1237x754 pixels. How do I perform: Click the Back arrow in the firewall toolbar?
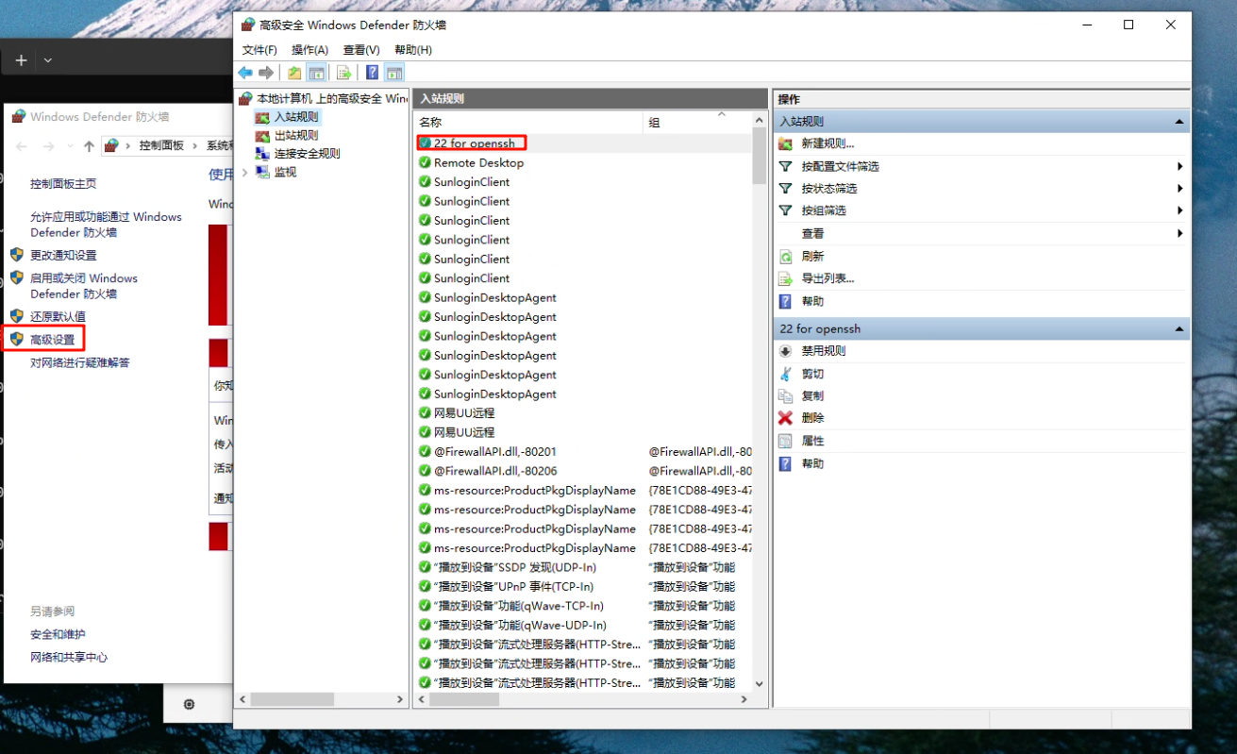245,73
